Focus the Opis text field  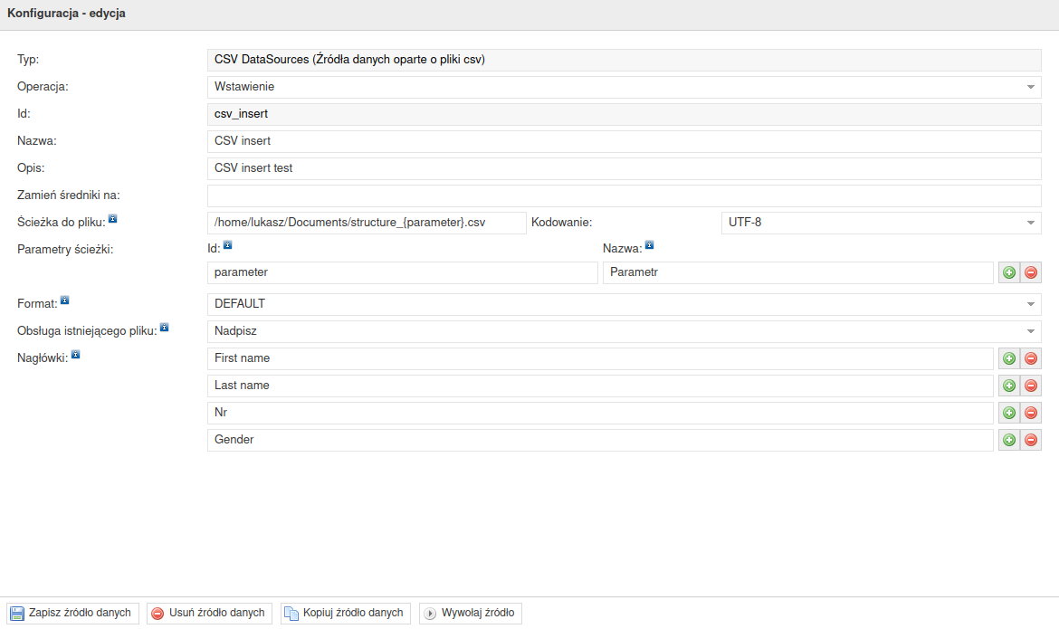coord(624,168)
